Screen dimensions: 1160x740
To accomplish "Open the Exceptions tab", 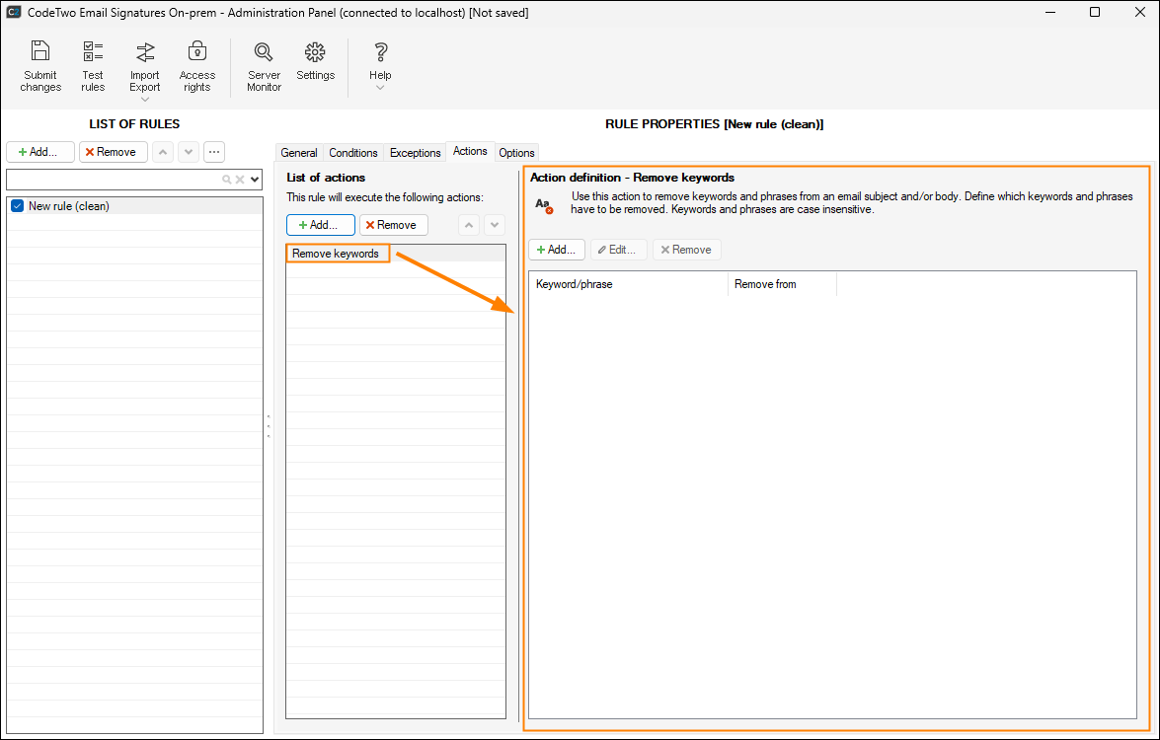I will pos(415,153).
